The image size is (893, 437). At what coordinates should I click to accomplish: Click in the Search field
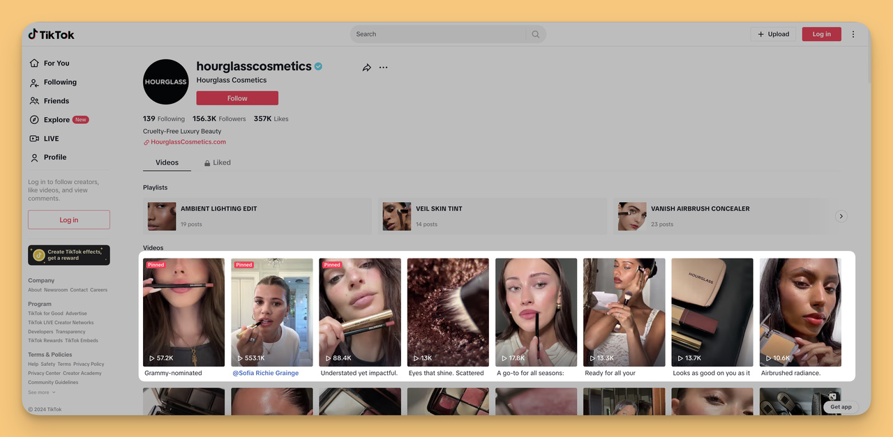(x=440, y=34)
